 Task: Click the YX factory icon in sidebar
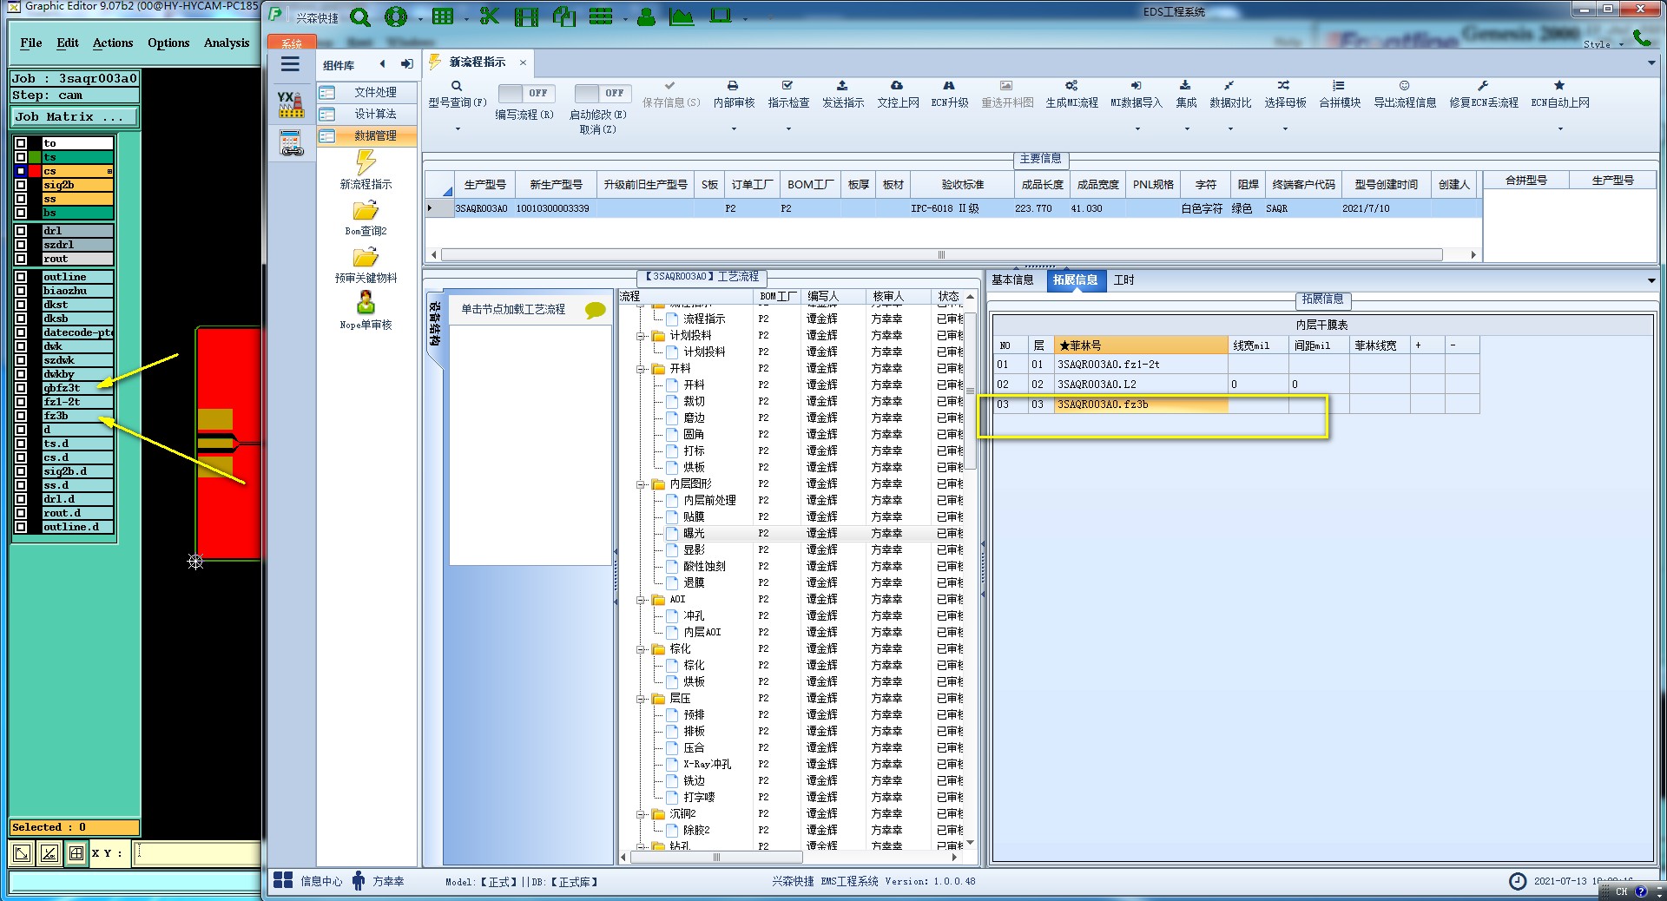(290, 104)
